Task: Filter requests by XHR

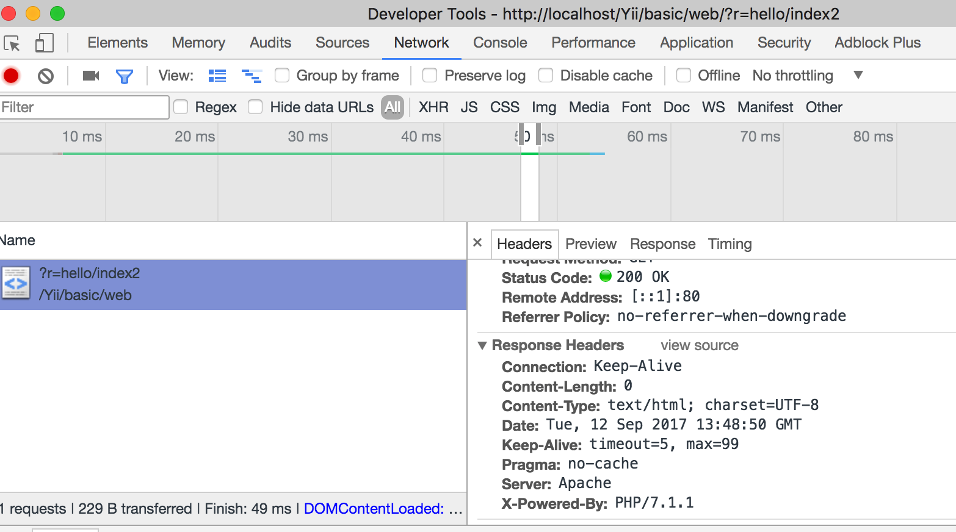Action: (433, 107)
